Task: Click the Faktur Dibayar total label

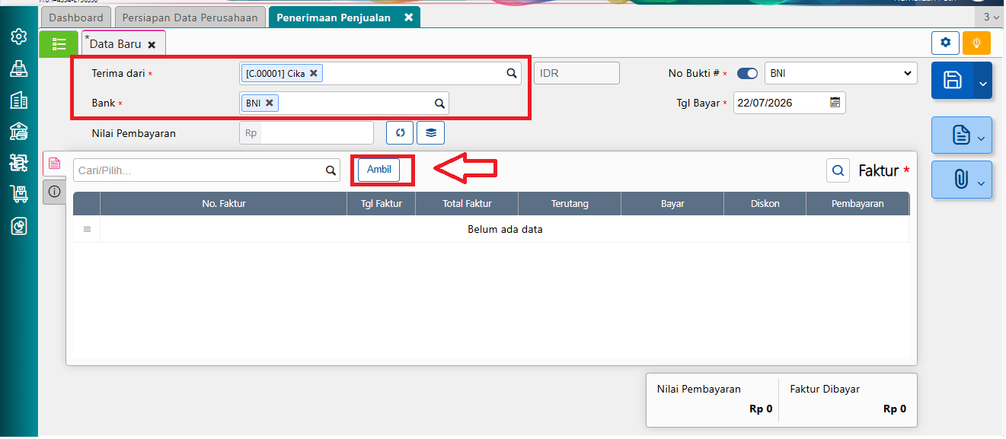Action: (825, 389)
